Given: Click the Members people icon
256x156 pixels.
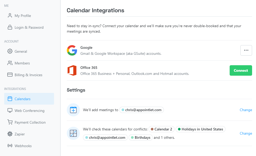Looking at the screenshot, I should (x=10, y=63).
